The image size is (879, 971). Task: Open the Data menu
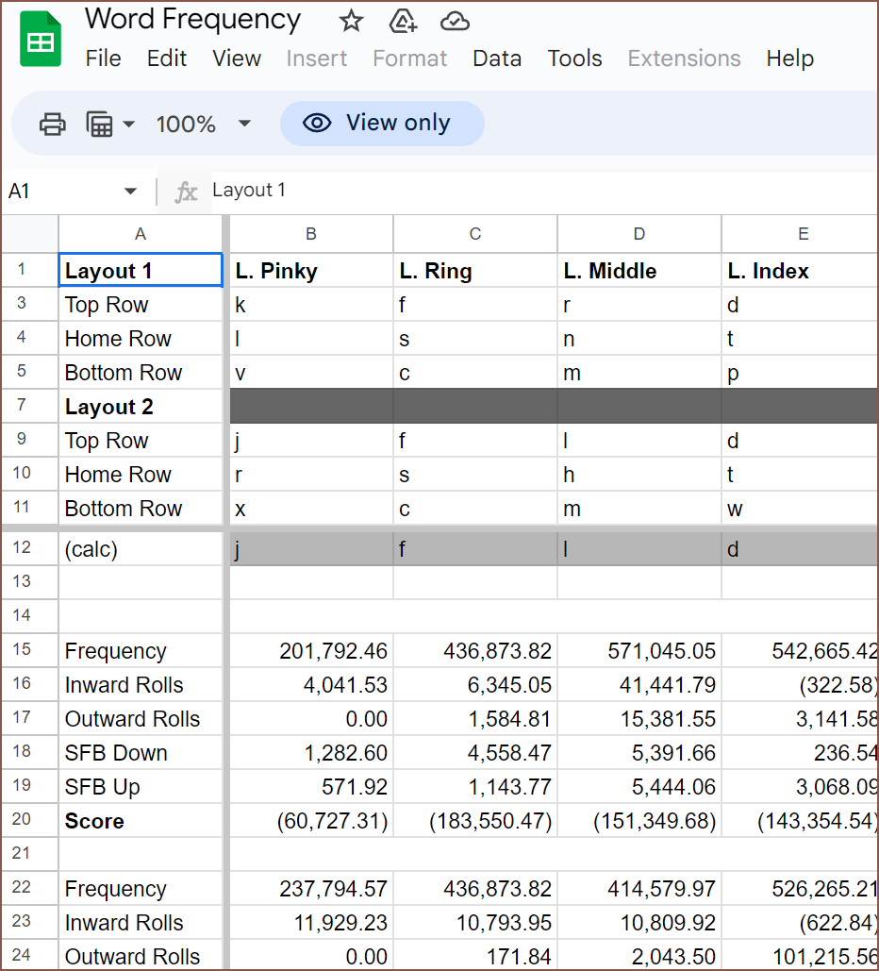497,59
